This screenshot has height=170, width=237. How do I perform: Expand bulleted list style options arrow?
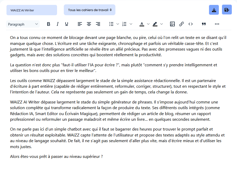(x=118, y=24)
